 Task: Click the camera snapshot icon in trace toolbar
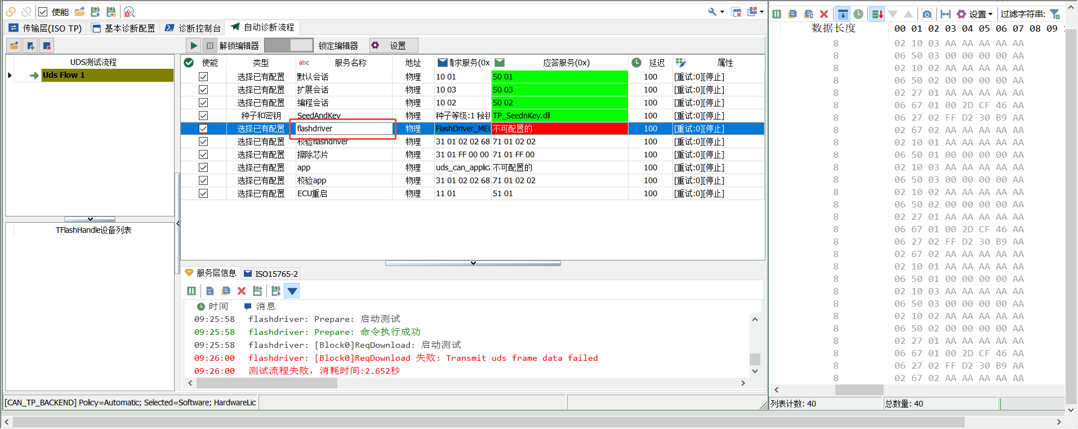tap(927, 14)
